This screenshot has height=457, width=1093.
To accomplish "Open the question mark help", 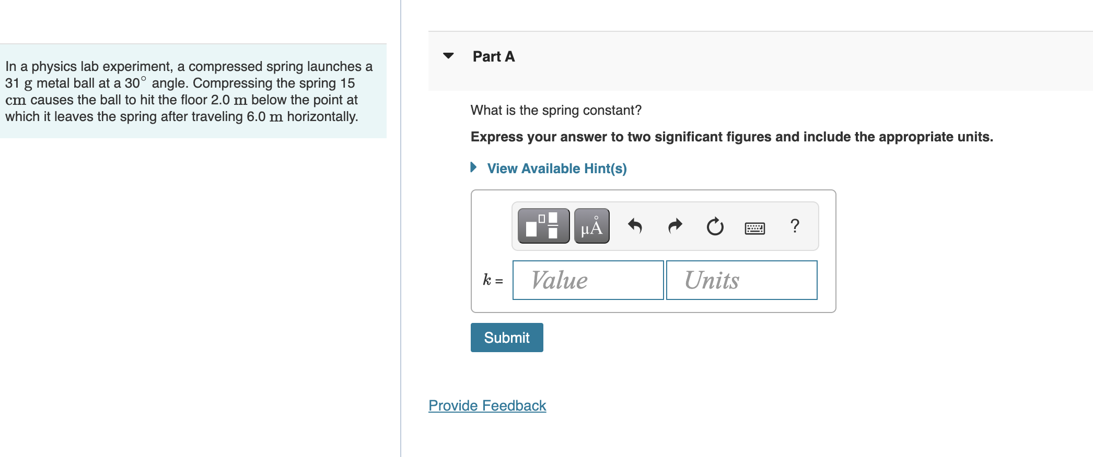I will pyautogui.click(x=795, y=226).
